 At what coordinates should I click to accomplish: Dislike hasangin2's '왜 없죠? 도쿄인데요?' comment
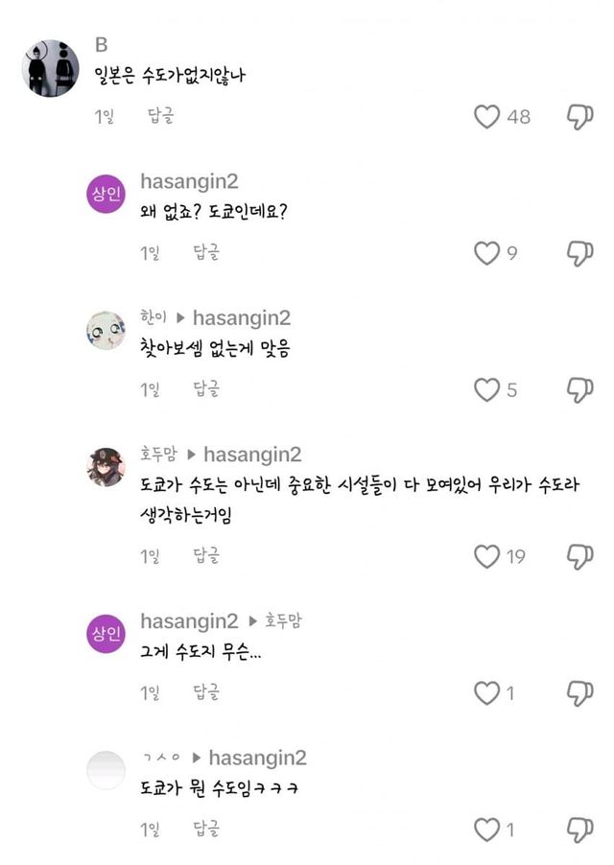(579, 253)
